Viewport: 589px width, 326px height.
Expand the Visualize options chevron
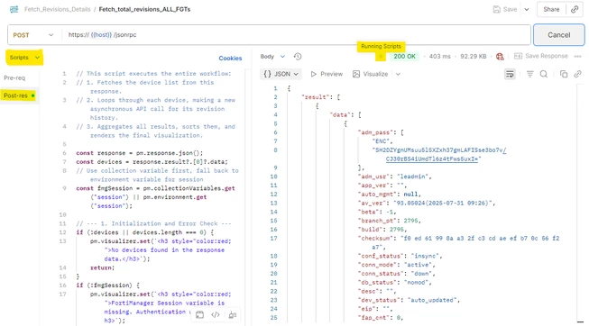click(398, 74)
